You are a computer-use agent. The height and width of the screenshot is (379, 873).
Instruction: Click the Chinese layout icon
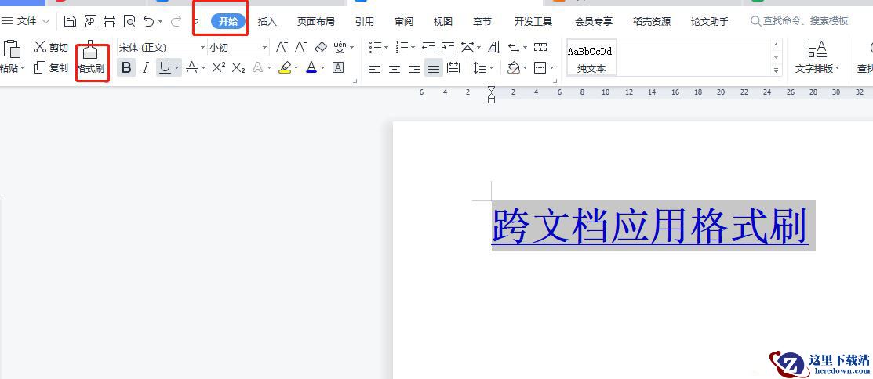pyautogui.click(x=469, y=47)
